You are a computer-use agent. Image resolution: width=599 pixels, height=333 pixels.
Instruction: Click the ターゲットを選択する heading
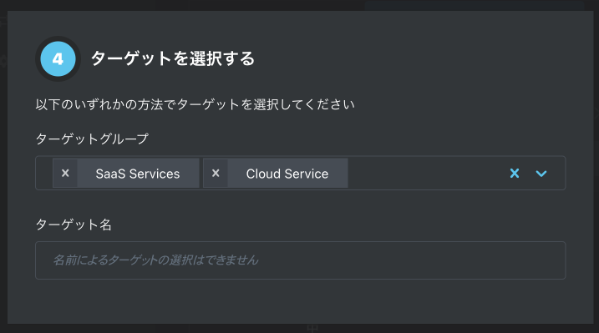pos(173,58)
